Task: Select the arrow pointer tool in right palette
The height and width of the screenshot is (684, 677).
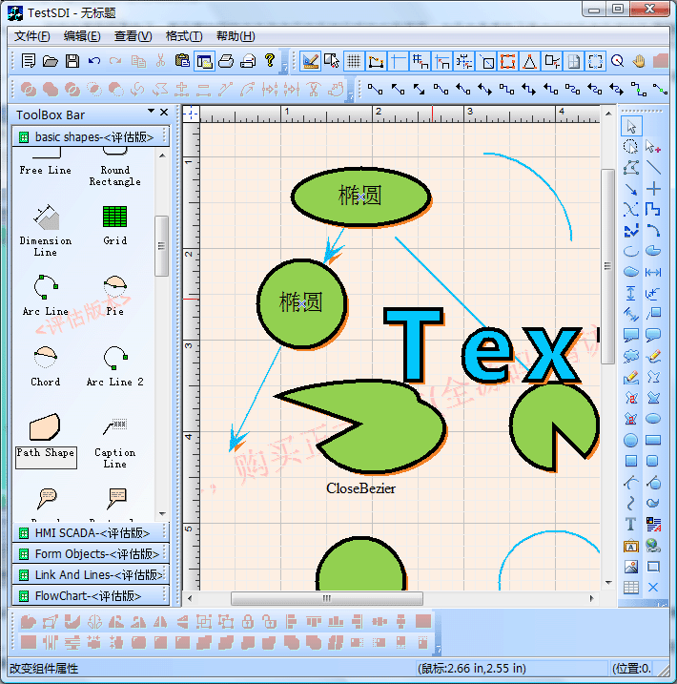Action: (631, 127)
